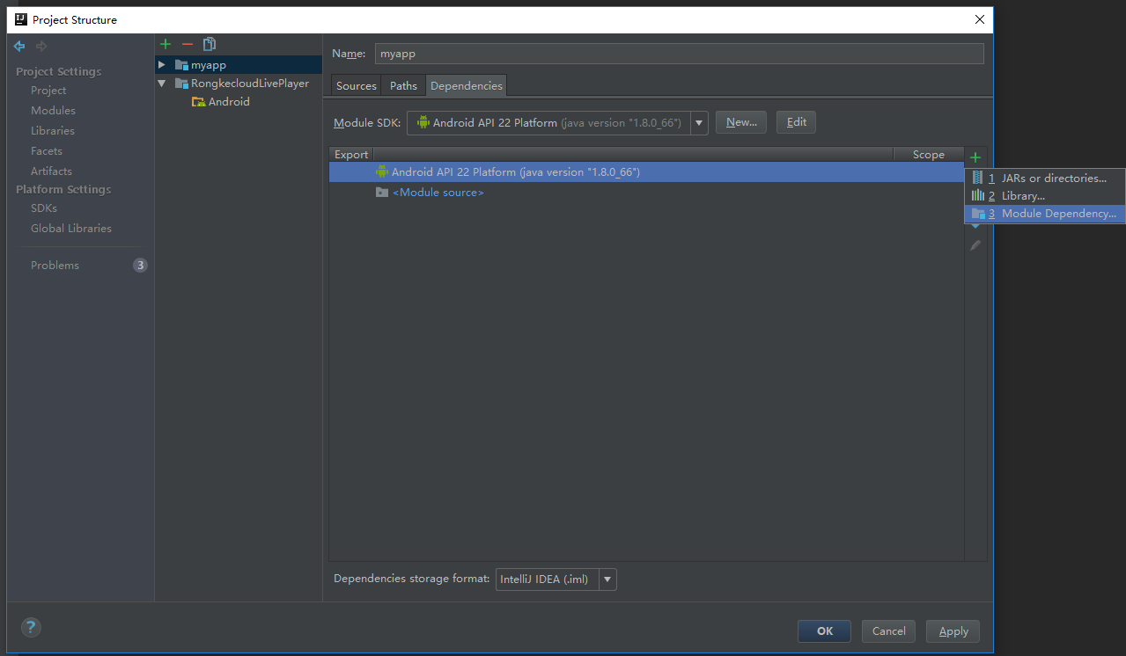Confirm with the OK button
Viewport: 1126px width, 656px height.
pyautogui.click(x=824, y=630)
